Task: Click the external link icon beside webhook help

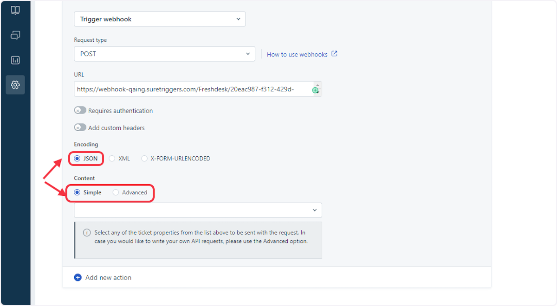Action: (x=335, y=54)
